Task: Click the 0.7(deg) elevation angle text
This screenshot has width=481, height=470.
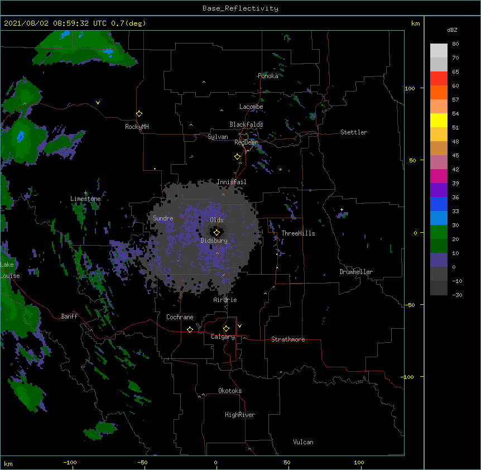Action: pos(128,23)
